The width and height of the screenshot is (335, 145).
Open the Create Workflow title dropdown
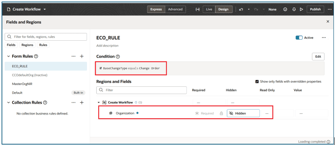(45, 10)
